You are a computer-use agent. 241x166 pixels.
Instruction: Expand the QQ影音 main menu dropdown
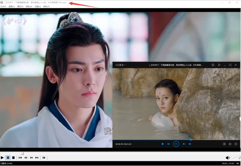tap(120, 65)
